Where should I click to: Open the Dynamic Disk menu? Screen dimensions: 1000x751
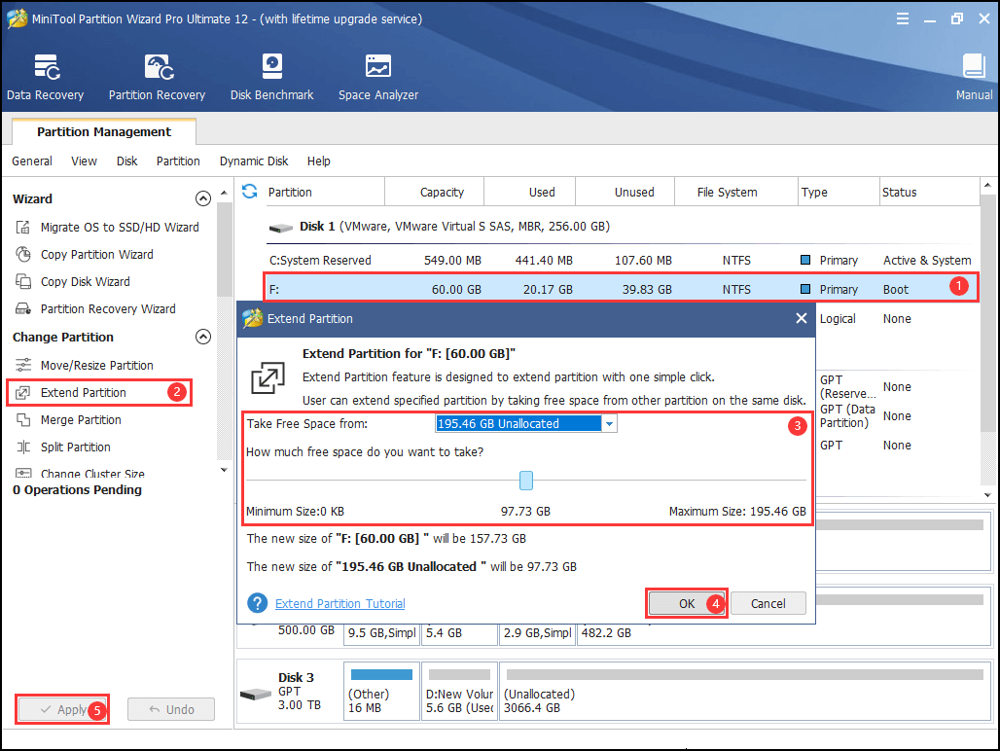click(254, 161)
